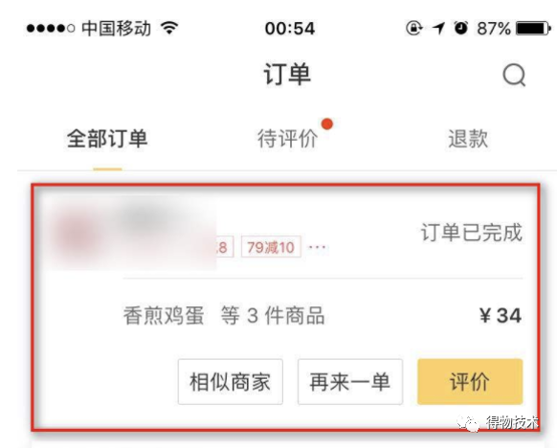Switch to the 待评价 tab
The image size is (557, 448).
click(x=288, y=139)
